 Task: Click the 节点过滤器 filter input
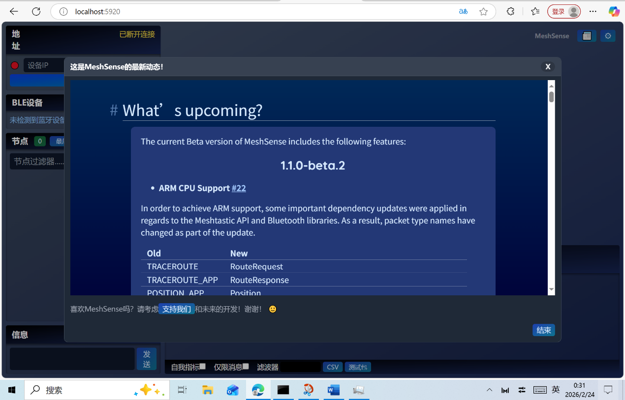(37, 161)
